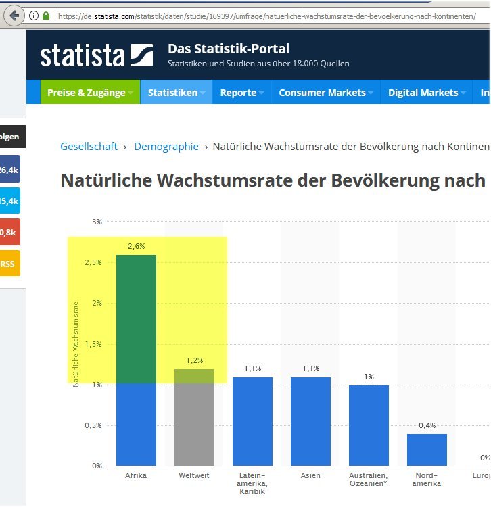Screen dimensions: 491x507
Task: Share via the 15,4k Twitter button
Action: [x=9, y=201]
